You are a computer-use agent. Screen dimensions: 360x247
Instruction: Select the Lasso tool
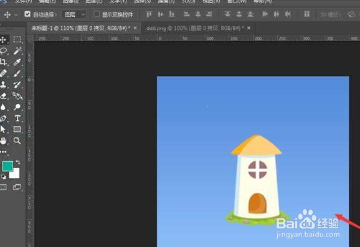(3, 51)
